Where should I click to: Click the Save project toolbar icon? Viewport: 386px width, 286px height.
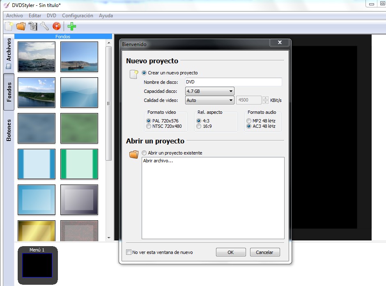coord(33,26)
